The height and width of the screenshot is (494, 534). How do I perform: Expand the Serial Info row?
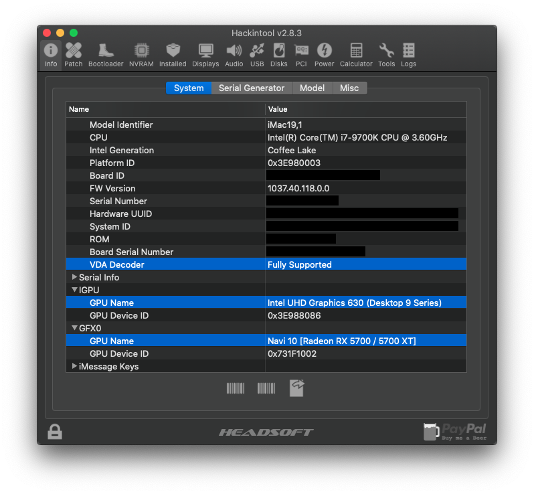(x=74, y=277)
